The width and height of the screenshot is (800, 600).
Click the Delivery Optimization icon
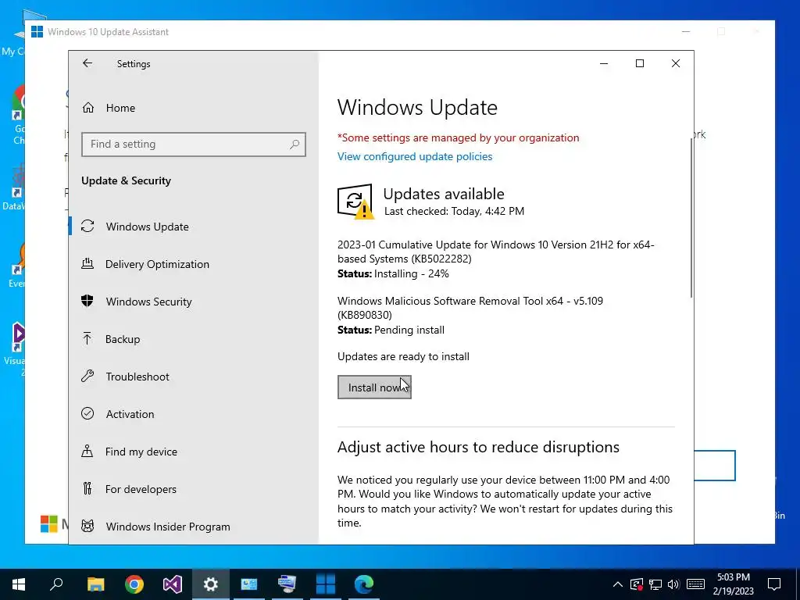[x=87, y=263]
